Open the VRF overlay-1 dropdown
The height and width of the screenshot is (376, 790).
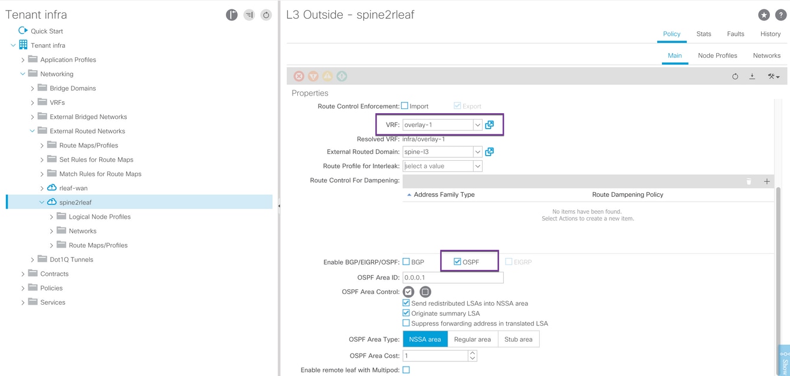pyautogui.click(x=478, y=125)
